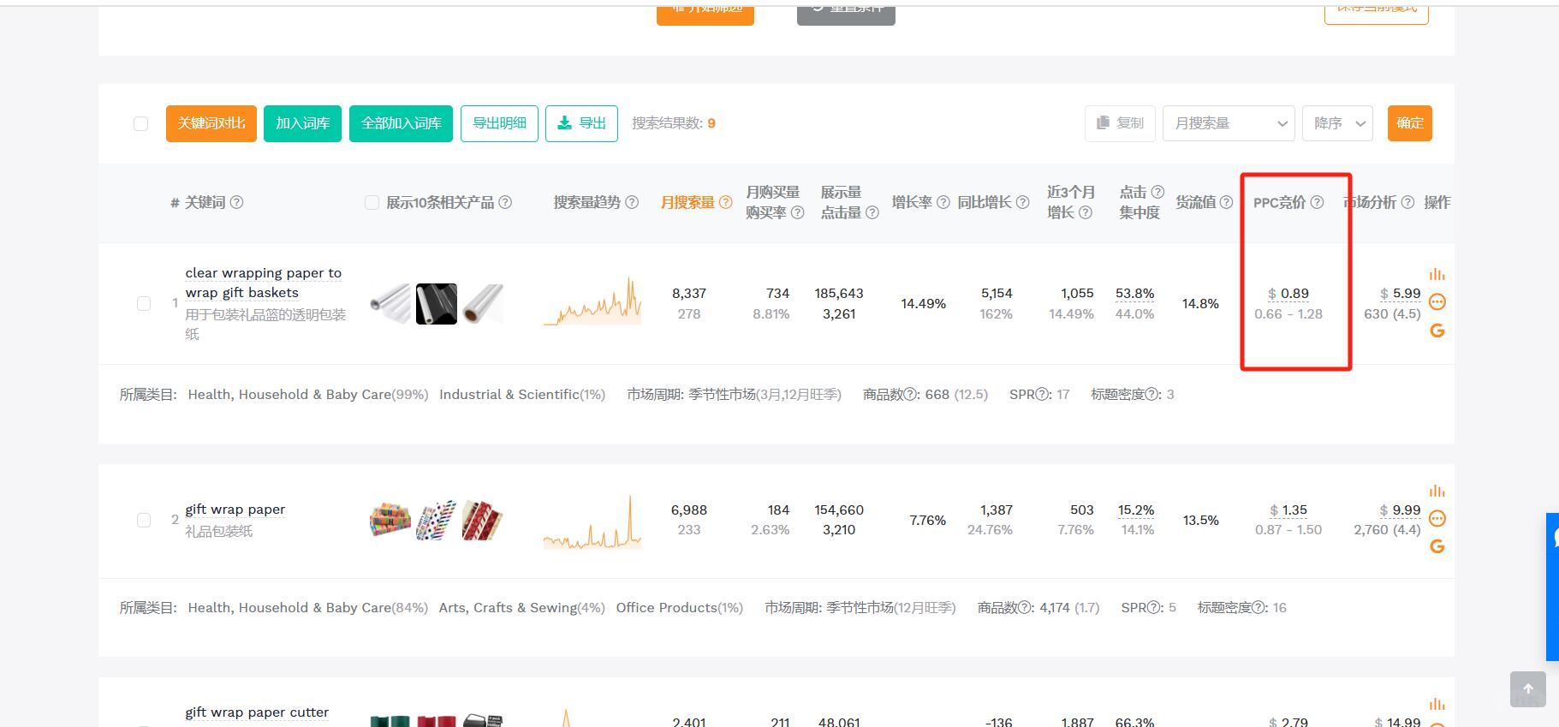Click 导出 download button
Viewport: 1559px width, 727px height.
pyautogui.click(x=582, y=123)
